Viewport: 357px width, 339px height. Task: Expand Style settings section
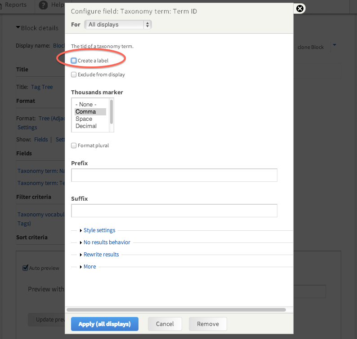[99, 230]
